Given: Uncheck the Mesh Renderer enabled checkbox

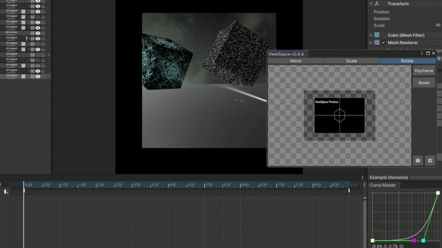Looking at the screenshot, I should [383, 42].
